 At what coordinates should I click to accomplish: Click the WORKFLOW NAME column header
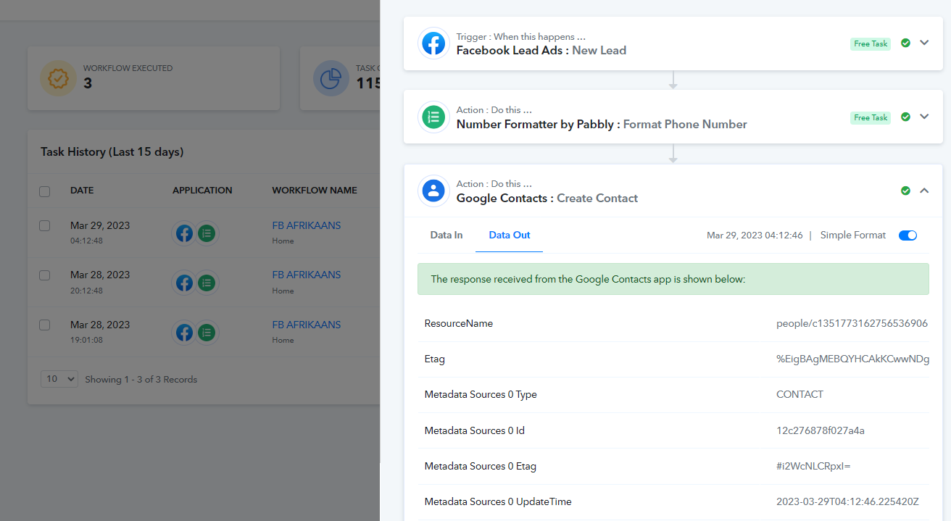pyautogui.click(x=315, y=191)
